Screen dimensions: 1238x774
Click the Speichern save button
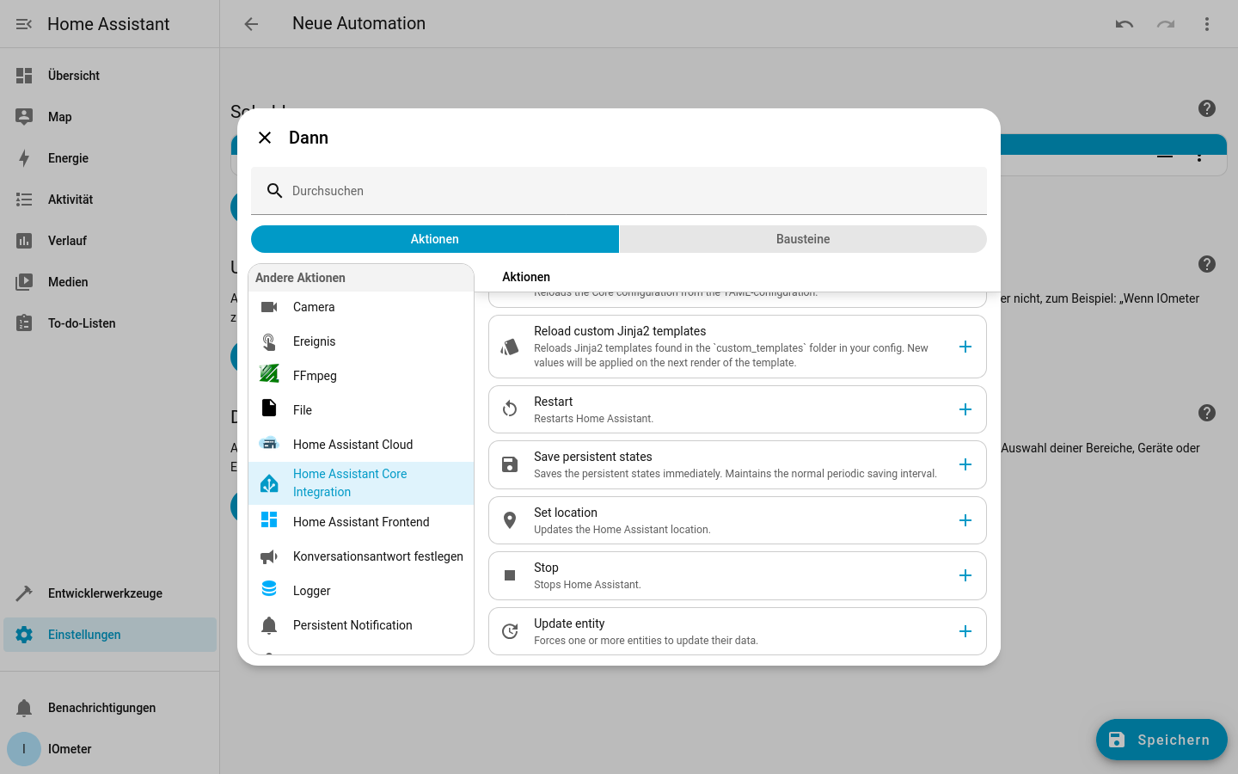(1161, 740)
